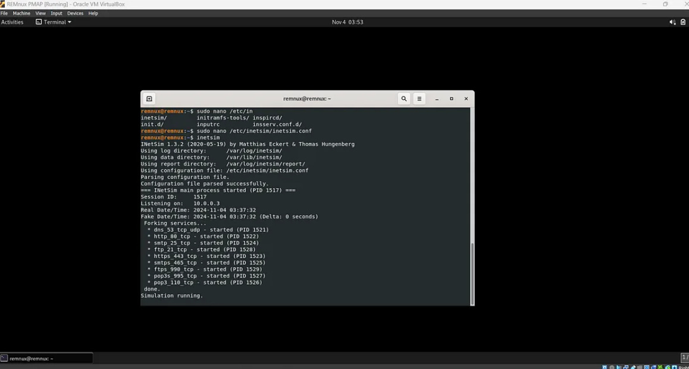Minimize the VirtualBox window
Screen dimensions: 689x369
644,4
